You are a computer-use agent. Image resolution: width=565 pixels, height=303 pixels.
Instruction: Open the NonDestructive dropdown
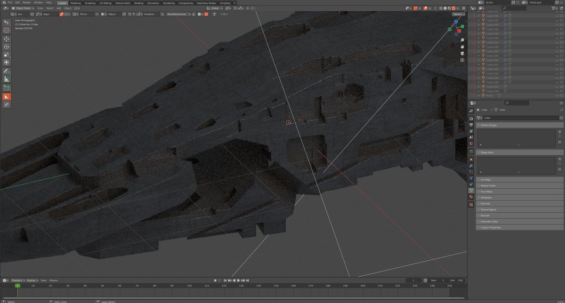click(x=179, y=14)
